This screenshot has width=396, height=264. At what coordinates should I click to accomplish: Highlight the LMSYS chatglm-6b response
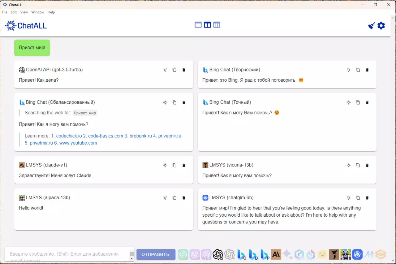point(349,198)
